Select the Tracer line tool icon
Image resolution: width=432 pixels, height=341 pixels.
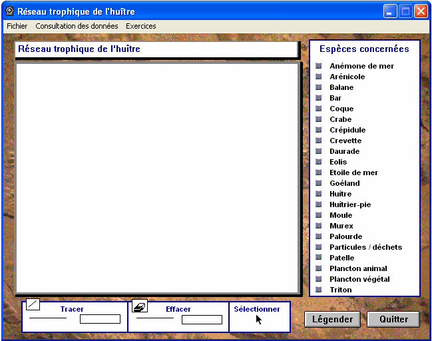(x=33, y=304)
